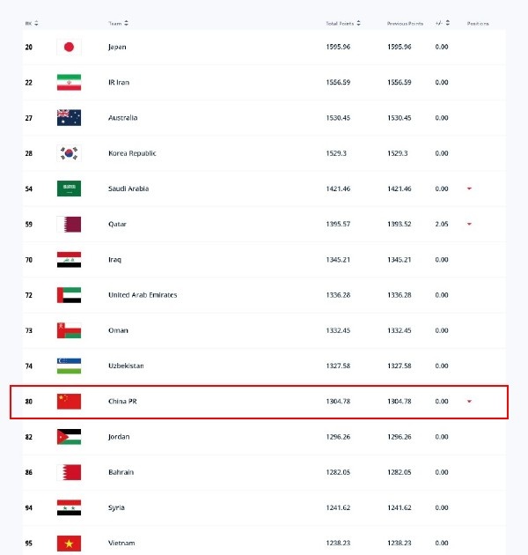Click the Japan flag icon
Viewport: 528px width, 555px height.
pyautogui.click(x=69, y=47)
